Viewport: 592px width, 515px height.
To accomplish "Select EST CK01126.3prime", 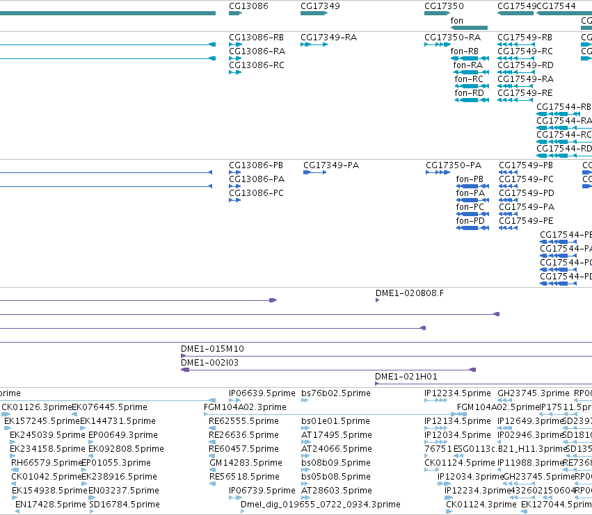I will (37, 407).
